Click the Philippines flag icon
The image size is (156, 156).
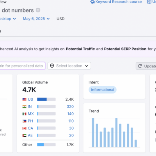[x=24, y=121]
